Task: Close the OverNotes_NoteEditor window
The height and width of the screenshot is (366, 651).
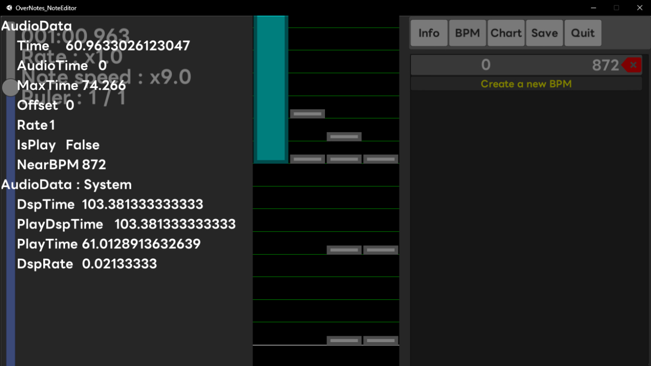Action: 640,8
